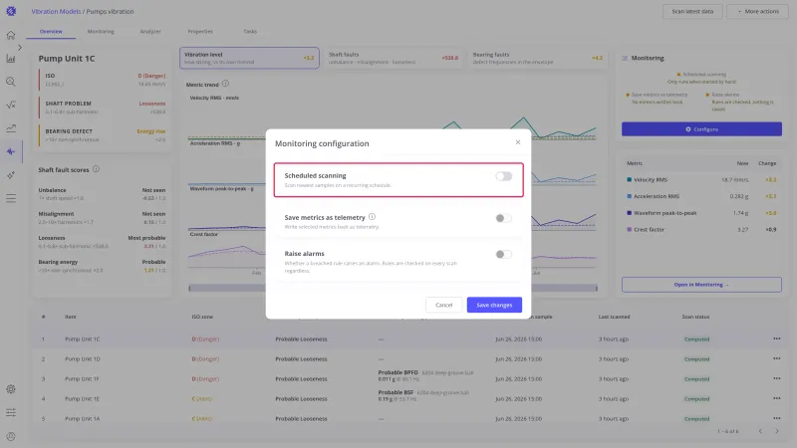The width and height of the screenshot is (797, 448).
Task: Click the Configure button
Action: [x=701, y=129]
